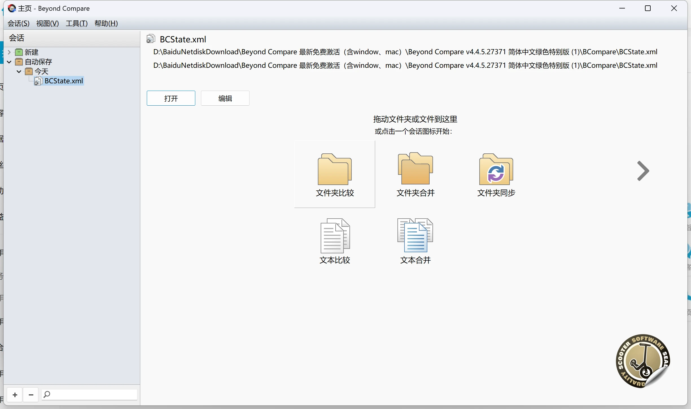Click the search magnifier icon at bottom

point(47,394)
